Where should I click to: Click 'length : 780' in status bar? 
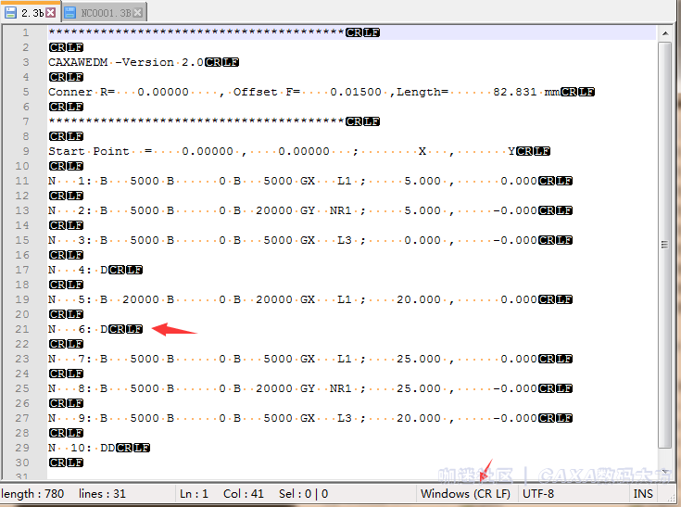32,493
